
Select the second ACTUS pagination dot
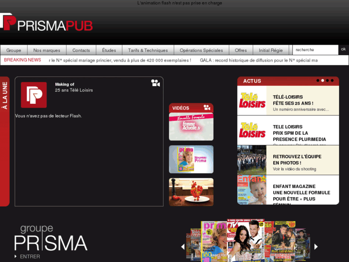[323, 80]
